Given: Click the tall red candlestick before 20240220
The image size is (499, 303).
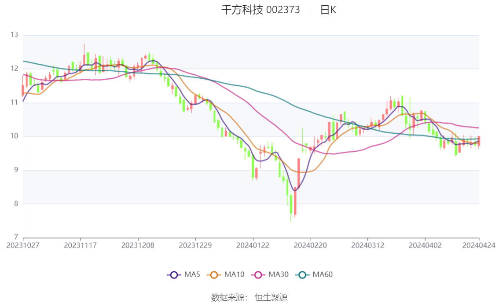Looking at the screenshot, I should point(298,173).
